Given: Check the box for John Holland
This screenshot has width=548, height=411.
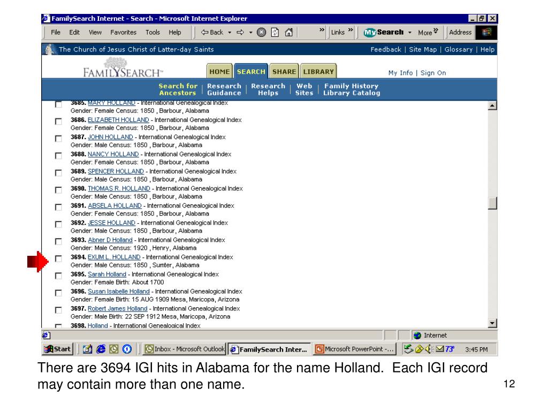Looking at the screenshot, I should [x=58, y=139].
